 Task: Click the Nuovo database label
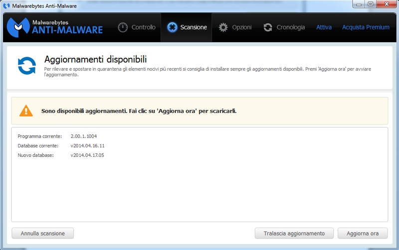tap(35, 155)
